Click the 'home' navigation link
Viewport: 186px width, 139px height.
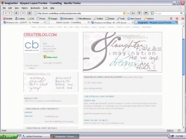[34, 27]
